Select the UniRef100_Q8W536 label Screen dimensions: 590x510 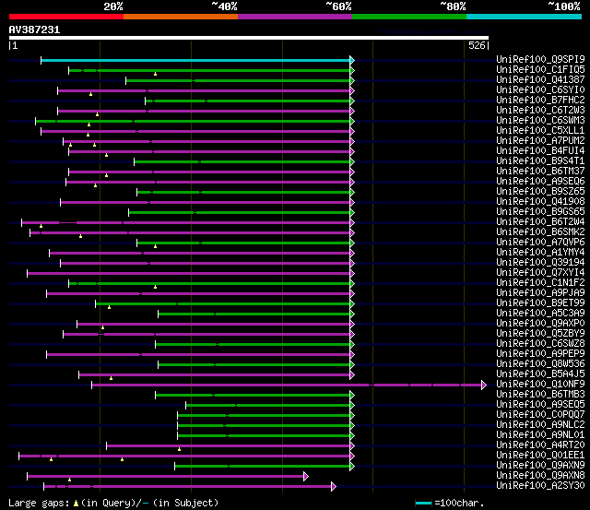(x=540, y=364)
